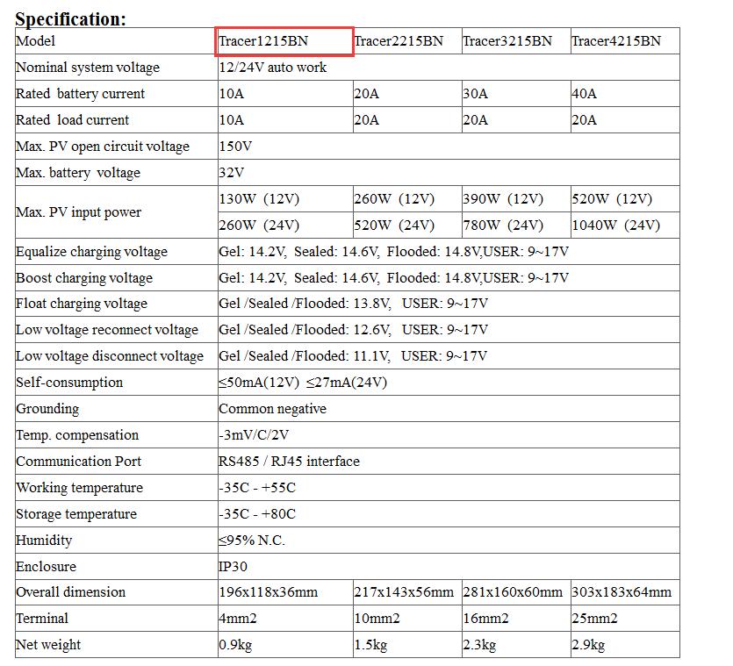Select the "30A" rated battery current value
The width and height of the screenshot is (733, 666).
[476, 94]
